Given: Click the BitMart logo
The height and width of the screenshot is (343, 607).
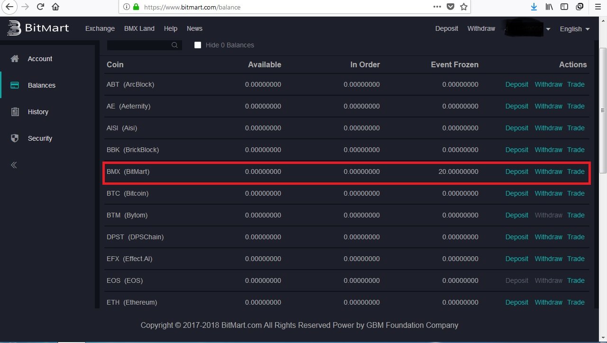Looking at the screenshot, I should coord(38,28).
